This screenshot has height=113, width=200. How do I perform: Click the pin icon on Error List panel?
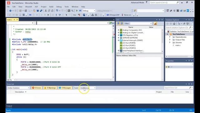pos(189,84)
